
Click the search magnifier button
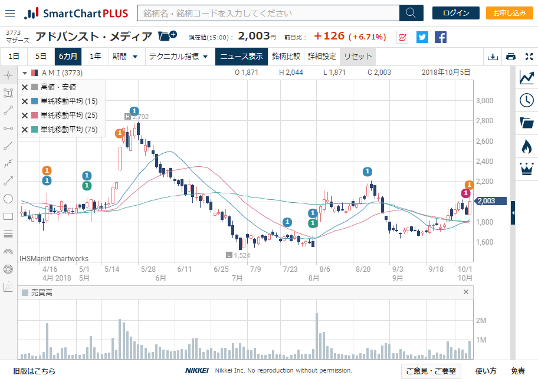click(x=411, y=13)
